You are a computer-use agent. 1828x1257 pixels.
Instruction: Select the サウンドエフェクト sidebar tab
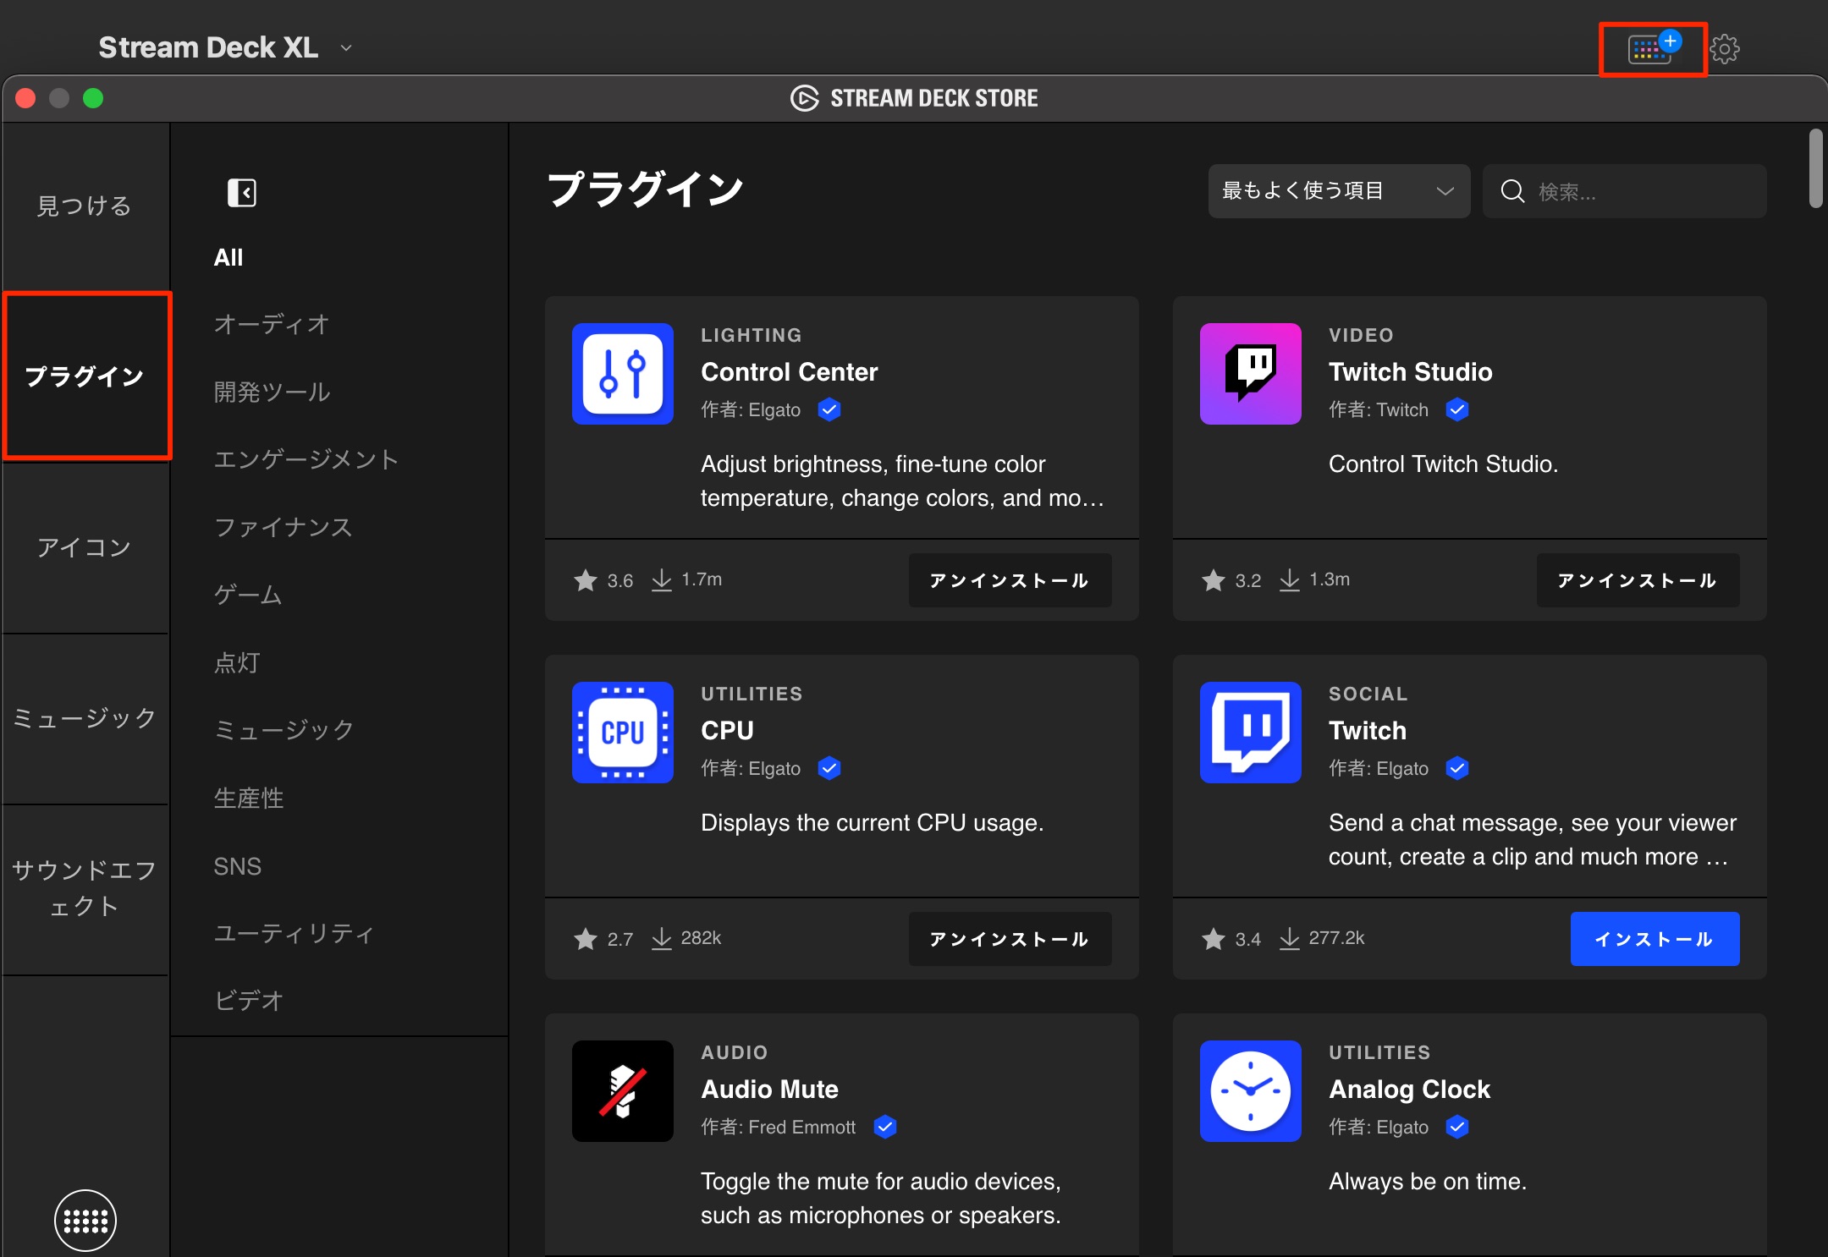click(x=85, y=888)
